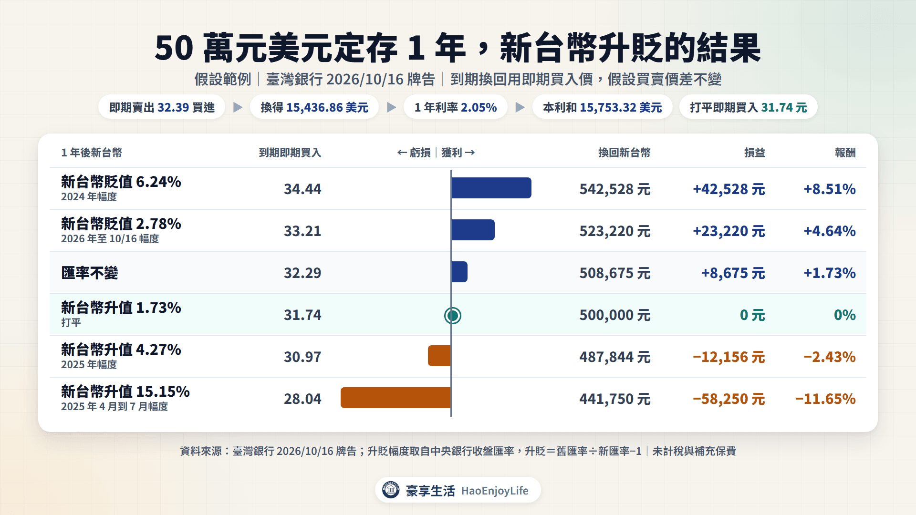Viewport: 916px width, 515px height.
Task: Click the row label 新台幣貶值 2.78%
Action: 121,224
